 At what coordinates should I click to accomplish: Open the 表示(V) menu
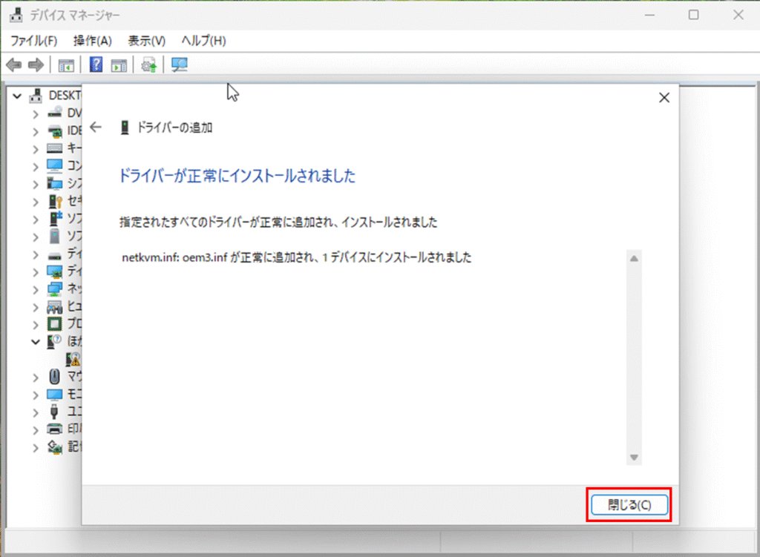pos(146,40)
